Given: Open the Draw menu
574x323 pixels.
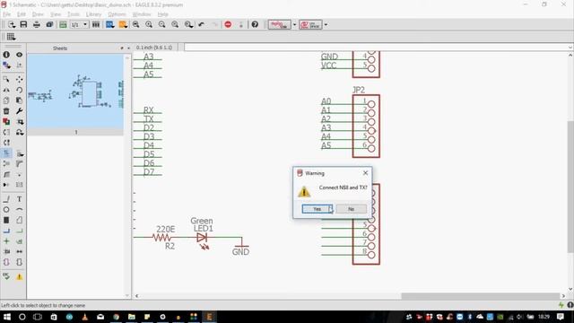Looking at the screenshot, I should (x=38, y=14).
